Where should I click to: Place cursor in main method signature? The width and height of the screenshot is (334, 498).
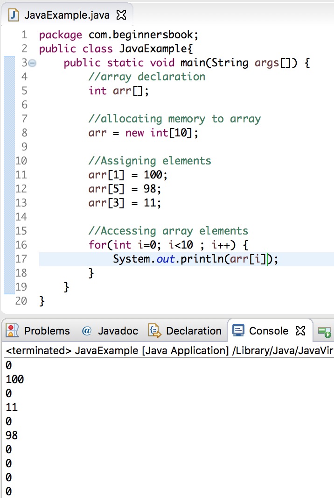[187, 63]
